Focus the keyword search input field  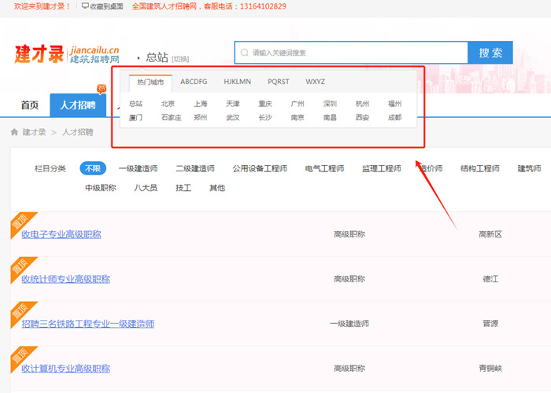click(x=354, y=53)
